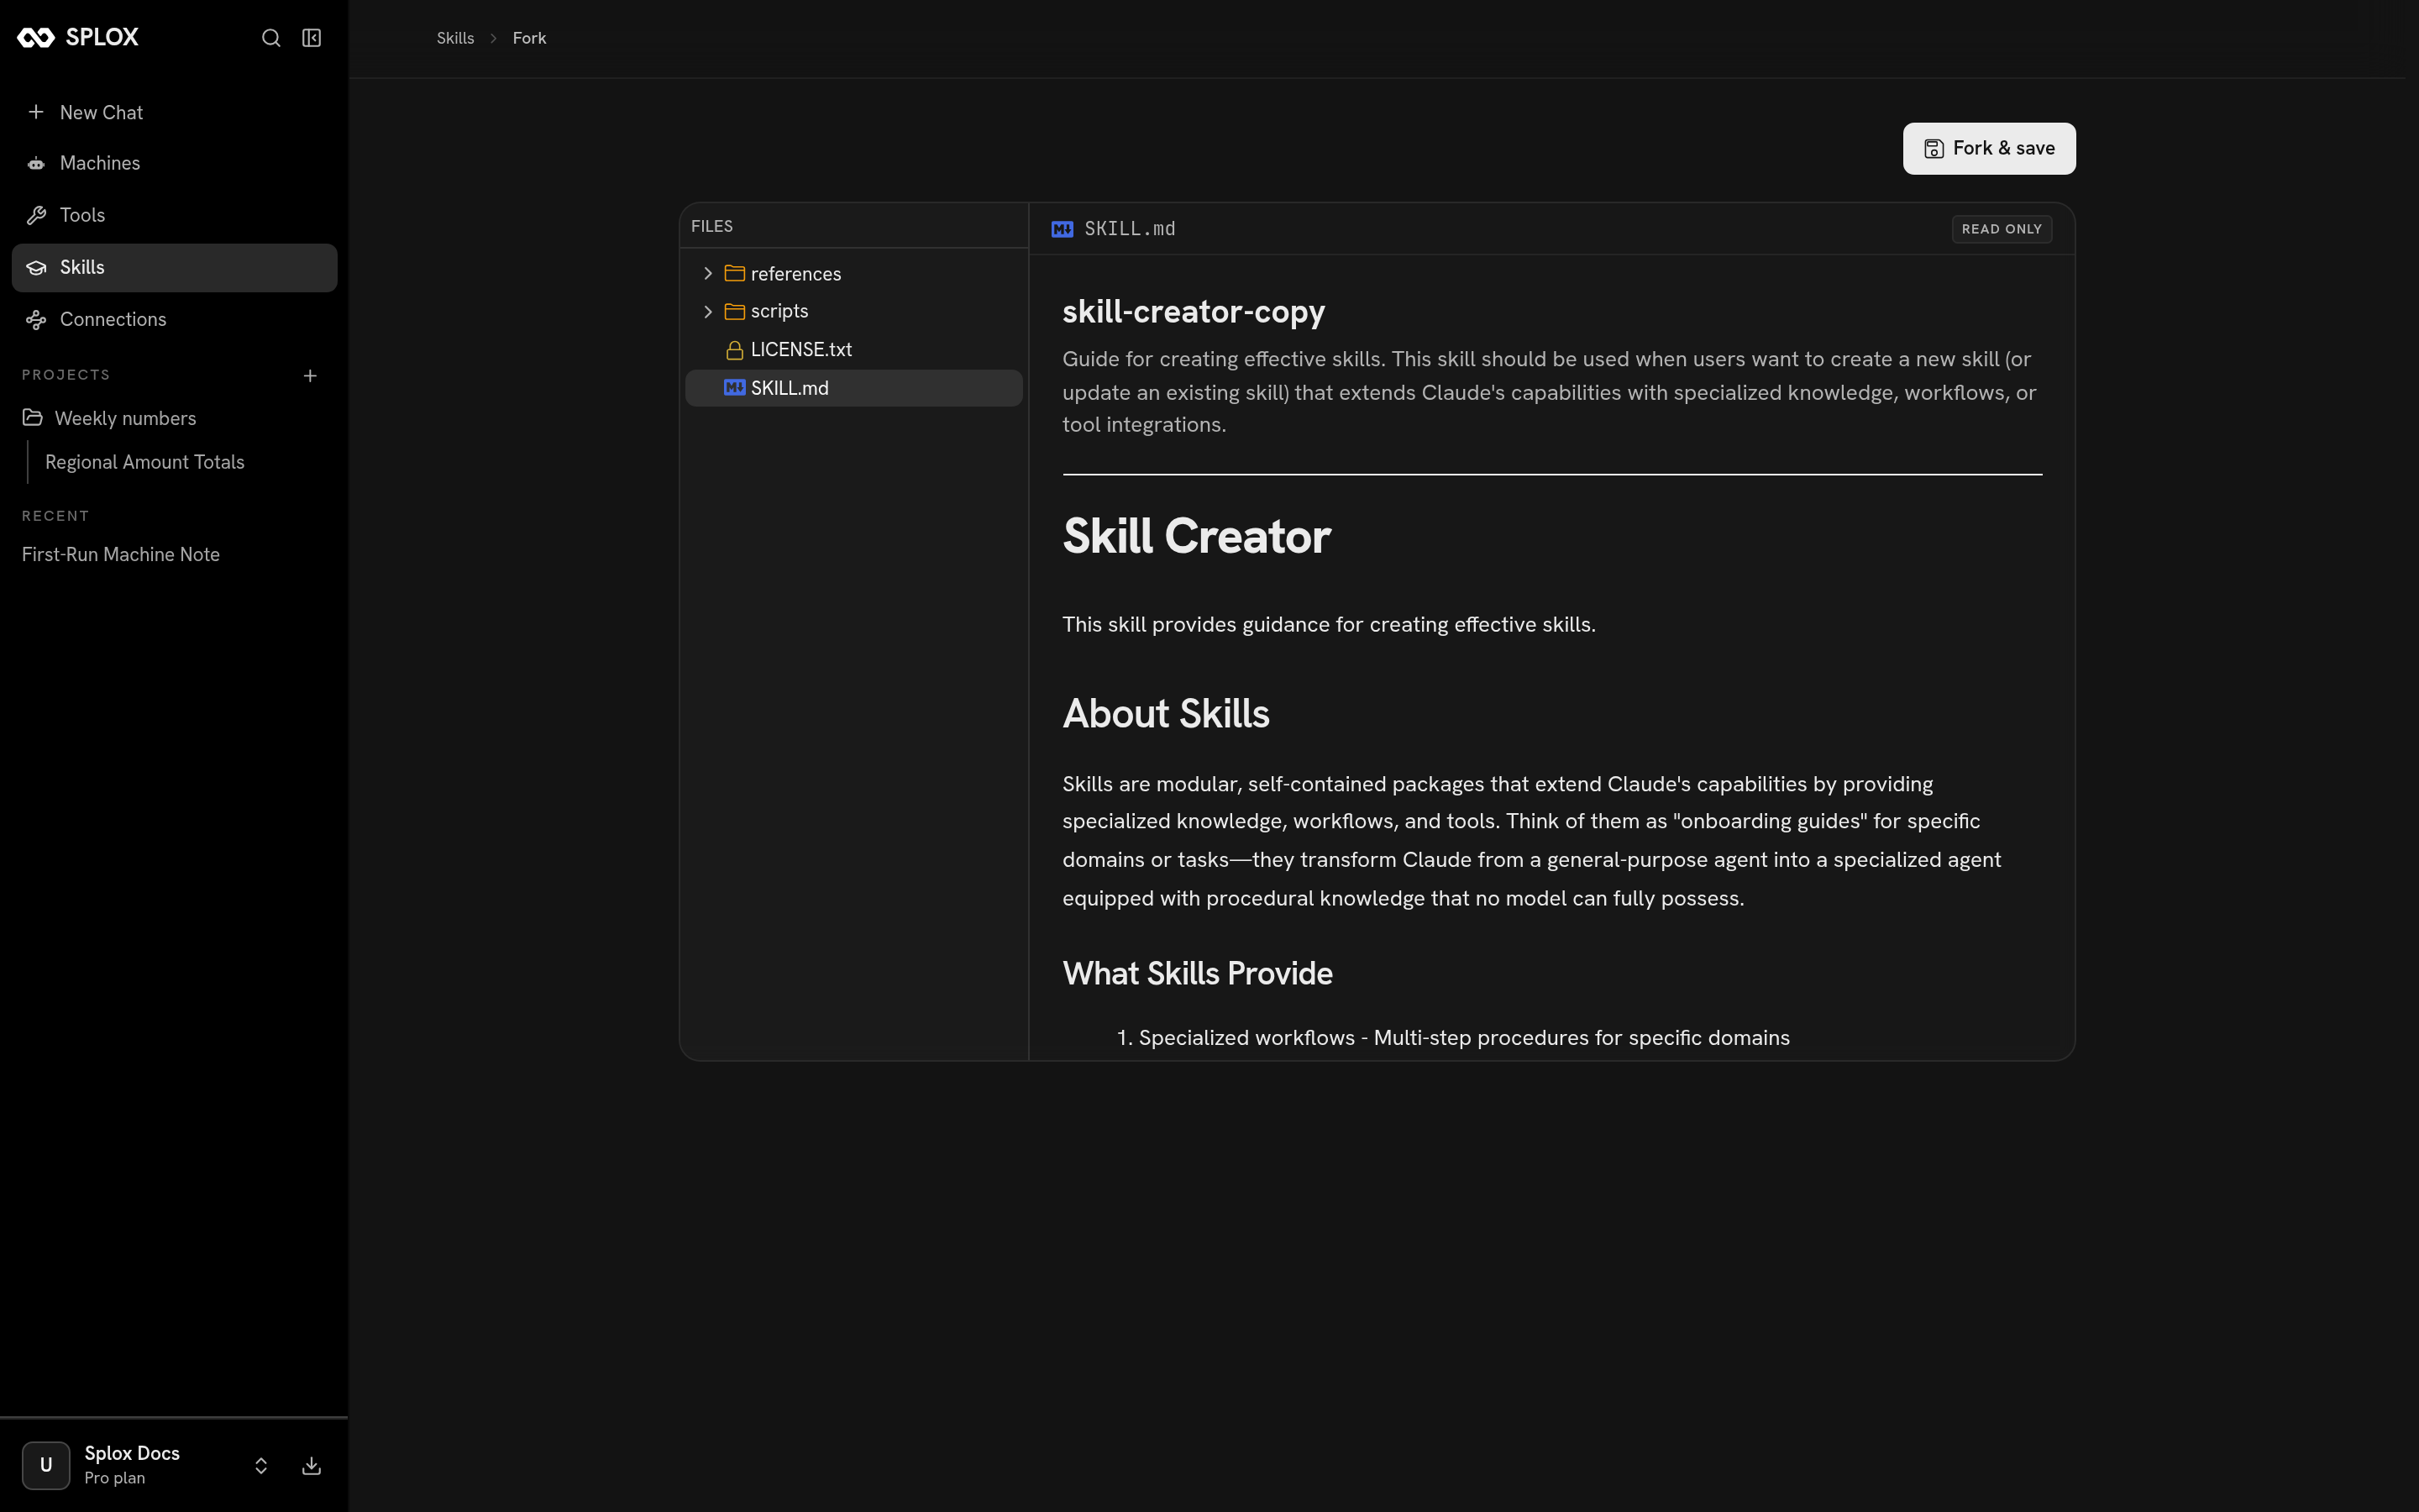Click the references folder icon

pyautogui.click(x=735, y=273)
